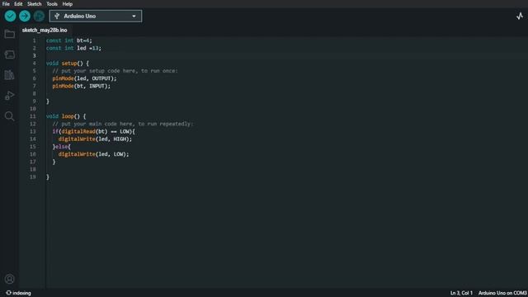This screenshot has width=528, height=297.
Task: Open the Tools menu
Action: coord(52,4)
